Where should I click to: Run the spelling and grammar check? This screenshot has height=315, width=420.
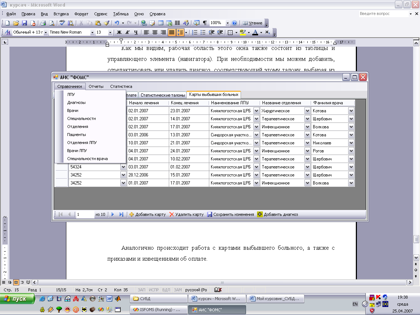tap(62, 23)
